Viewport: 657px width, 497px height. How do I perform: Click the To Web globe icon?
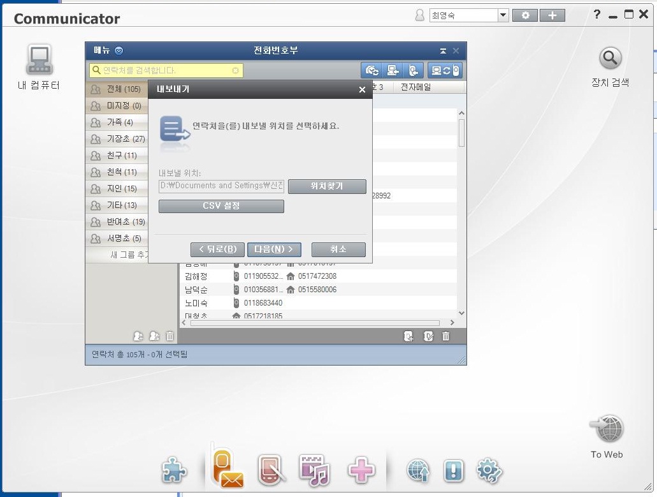click(x=607, y=429)
